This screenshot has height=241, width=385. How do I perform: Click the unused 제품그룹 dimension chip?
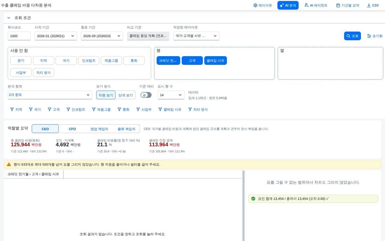(x=111, y=61)
